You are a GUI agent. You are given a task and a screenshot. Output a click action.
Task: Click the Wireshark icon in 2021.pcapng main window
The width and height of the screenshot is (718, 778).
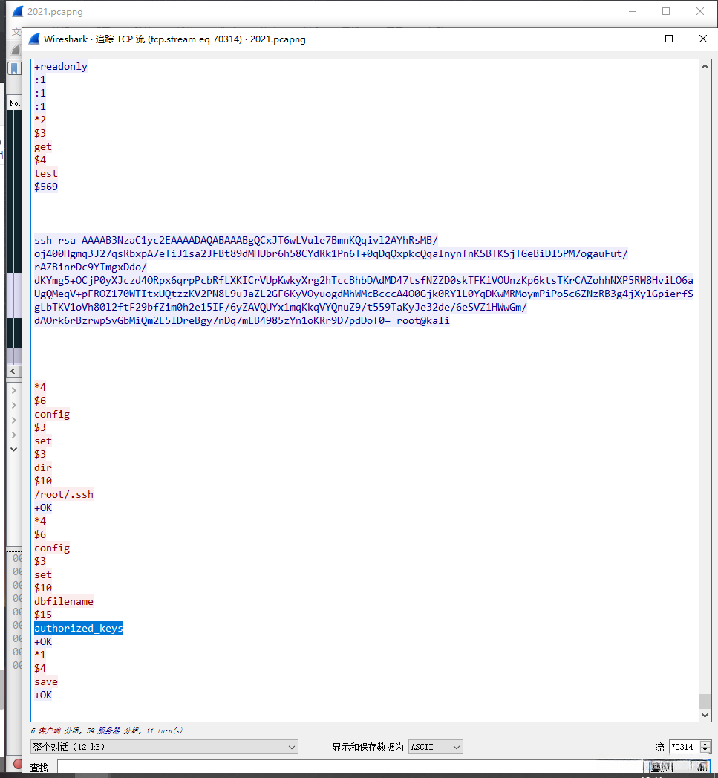[17, 11]
